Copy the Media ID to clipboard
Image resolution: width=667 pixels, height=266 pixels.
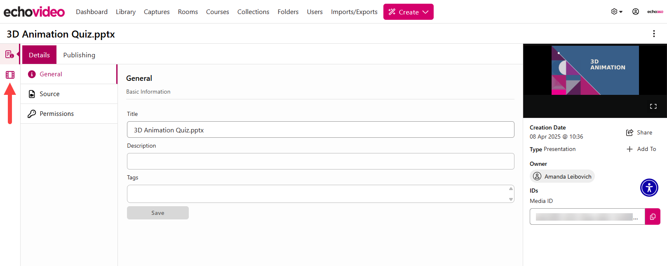tap(652, 217)
